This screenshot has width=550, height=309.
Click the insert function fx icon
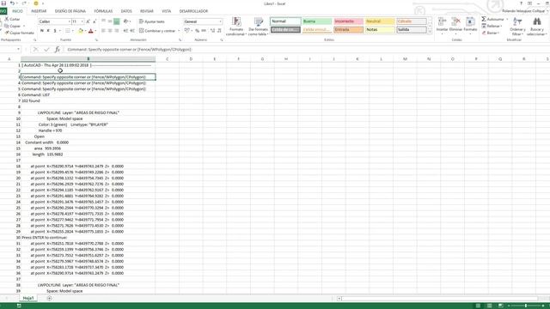tap(58, 50)
